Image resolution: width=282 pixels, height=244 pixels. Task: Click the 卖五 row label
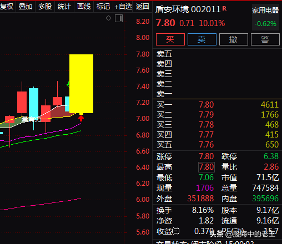(x=164, y=54)
